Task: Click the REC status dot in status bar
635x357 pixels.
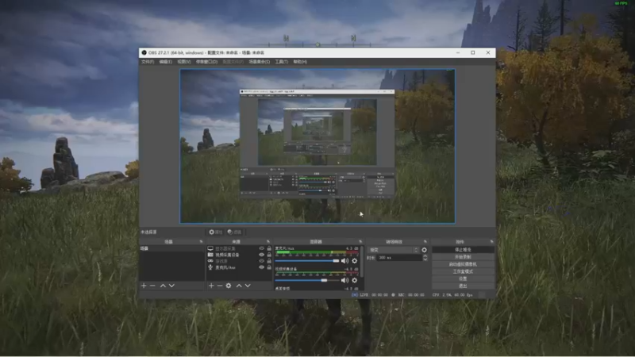Action: [x=393, y=295]
